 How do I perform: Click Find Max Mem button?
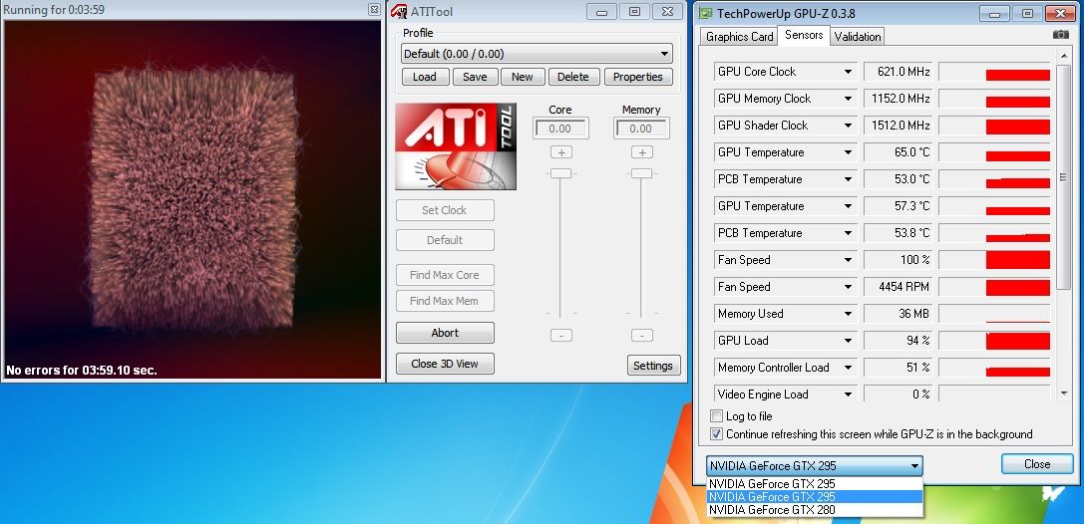(445, 301)
